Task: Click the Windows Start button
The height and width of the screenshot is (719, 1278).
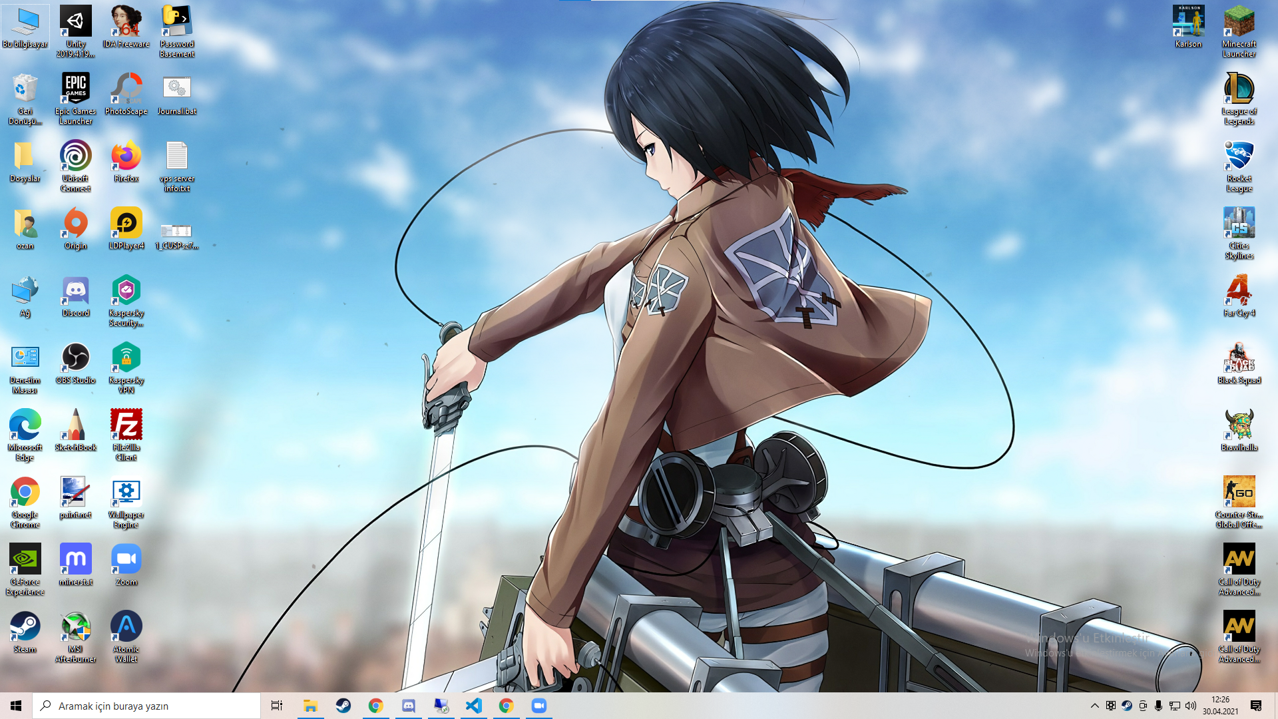Action: click(16, 706)
